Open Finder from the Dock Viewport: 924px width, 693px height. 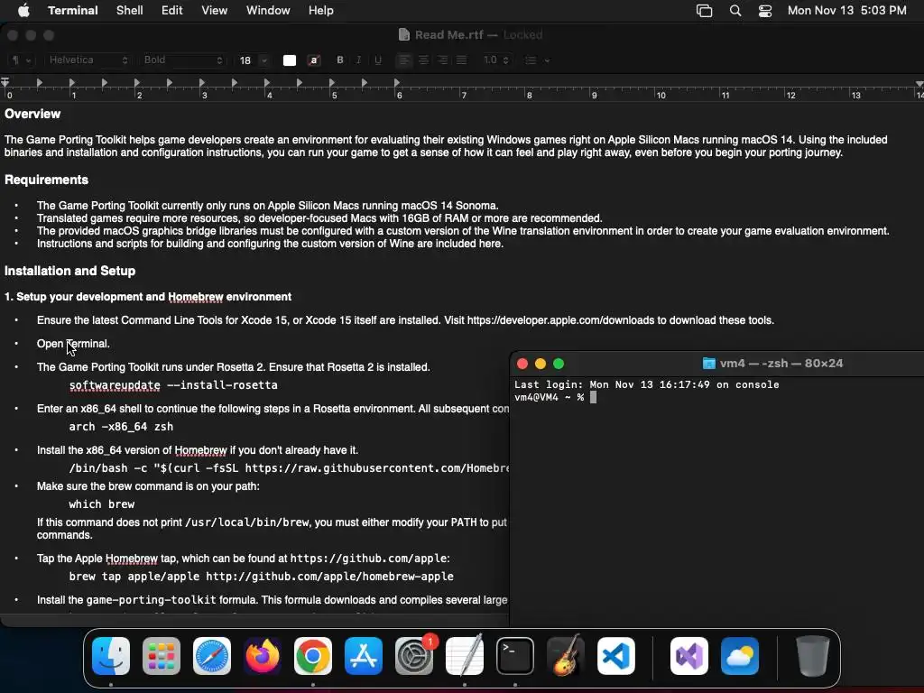click(x=111, y=656)
